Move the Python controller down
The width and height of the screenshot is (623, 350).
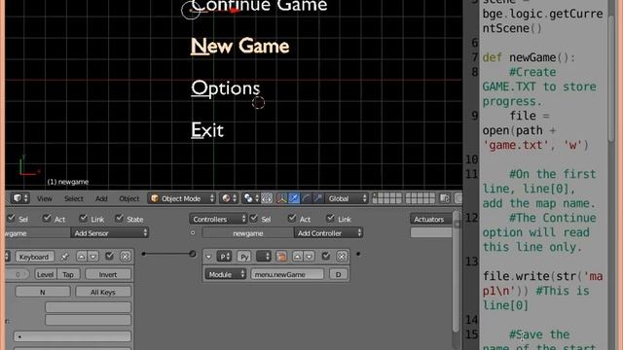pyautogui.click(x=309, y=257)
